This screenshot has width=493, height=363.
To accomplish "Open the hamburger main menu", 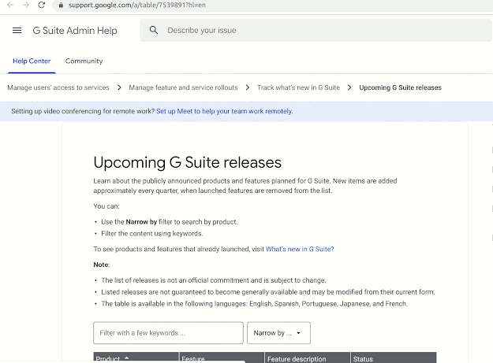I will [x=17, y=30].
